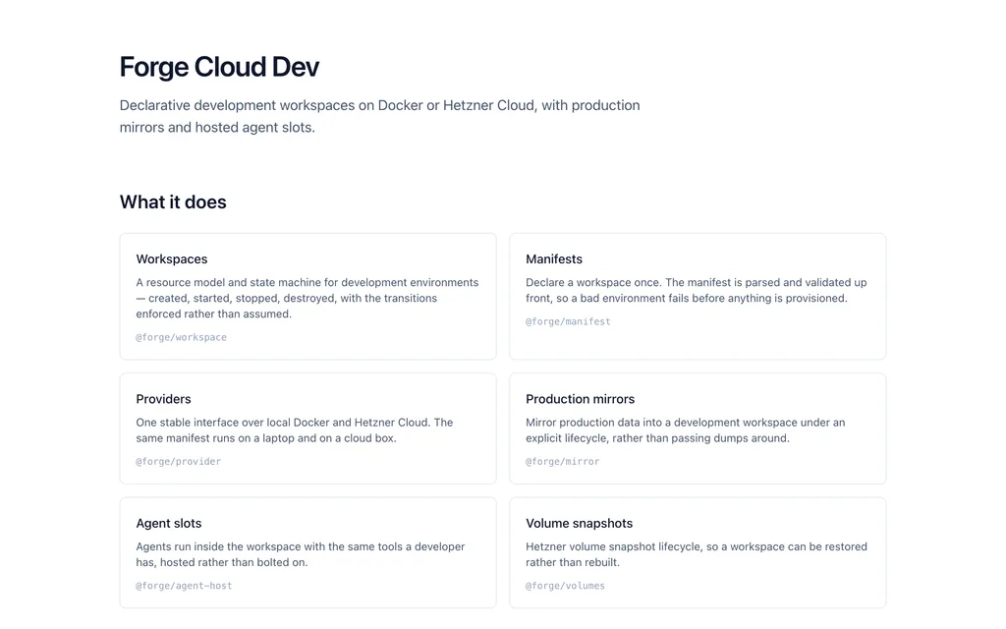
Task: Select the @forge/manifest package name
Action: [568, 321]
